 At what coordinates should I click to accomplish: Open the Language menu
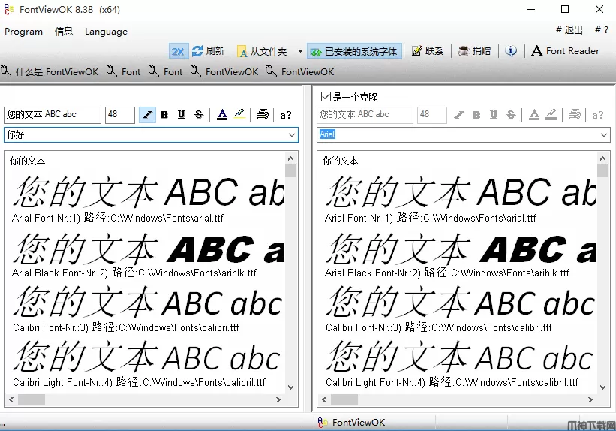point(106,32)
